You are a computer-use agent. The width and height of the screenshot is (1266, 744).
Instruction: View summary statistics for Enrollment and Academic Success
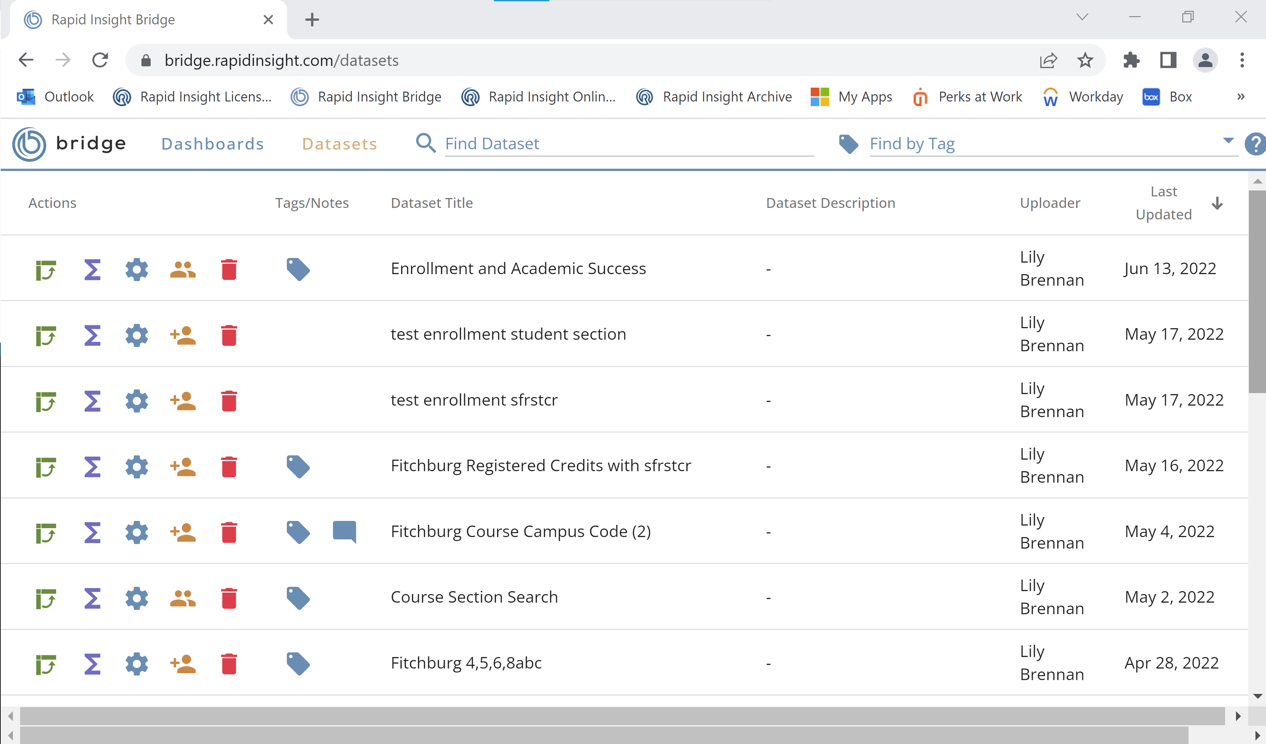[x=92, y=269]
